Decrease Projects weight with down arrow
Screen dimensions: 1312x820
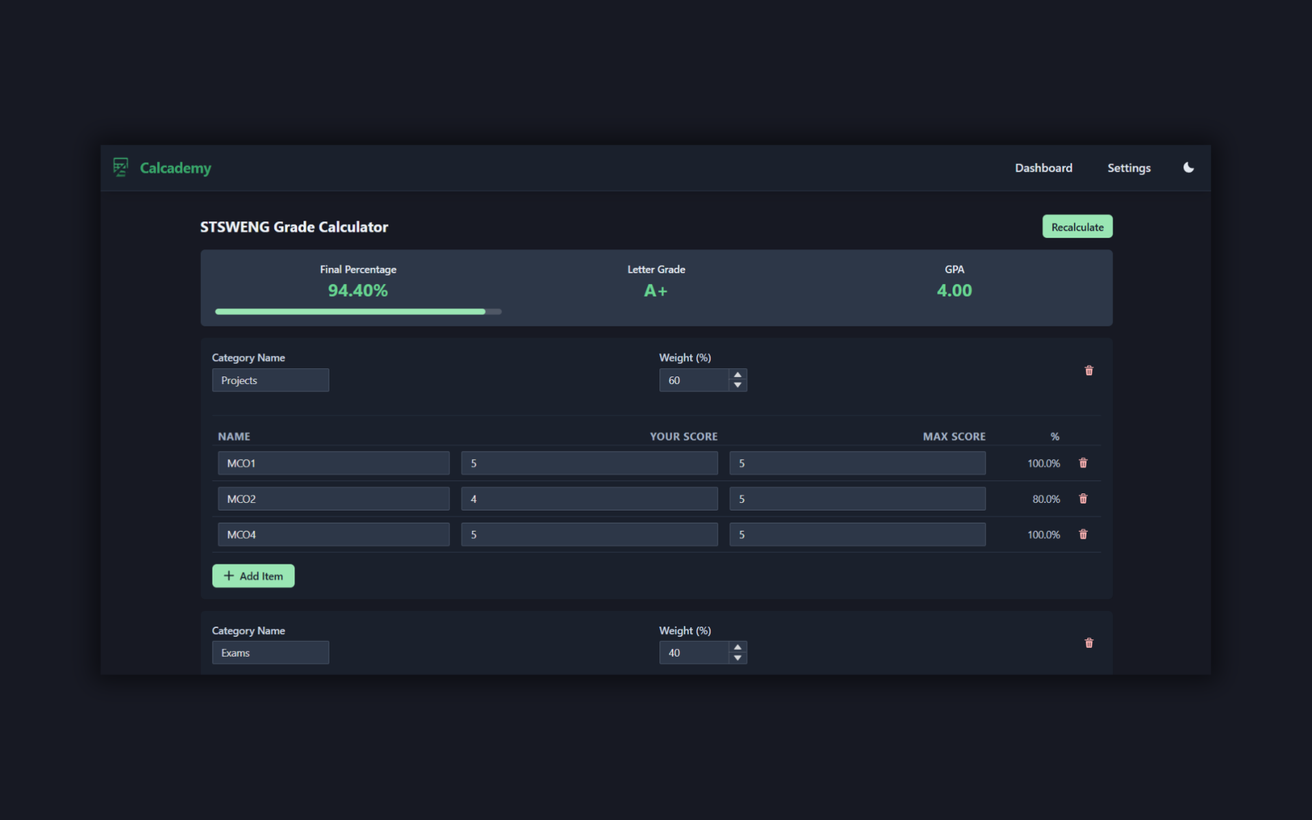click(x=737, y=385)
